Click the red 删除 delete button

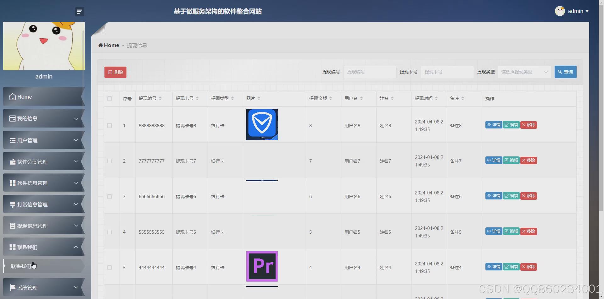[115, 72]
